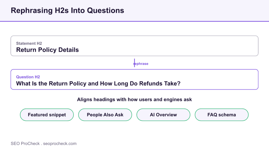The height and width of the screenshot is (151, 269).
Task: Select the People Also Ask pill
Action: coord(105,115)
